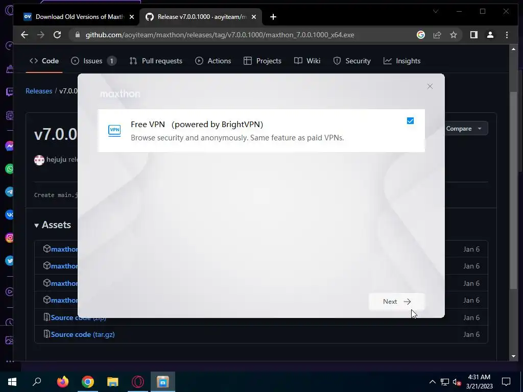This screenshot has width=523, height=392.
Task: Open the Google icon in the address bar
Action: pos(421,35)
